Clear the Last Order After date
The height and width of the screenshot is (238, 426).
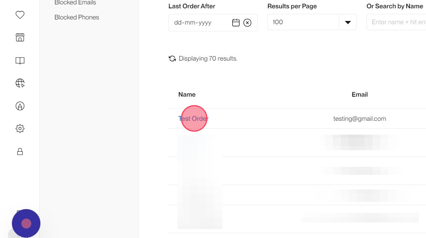pyautogui.click(x=247, y=23)
